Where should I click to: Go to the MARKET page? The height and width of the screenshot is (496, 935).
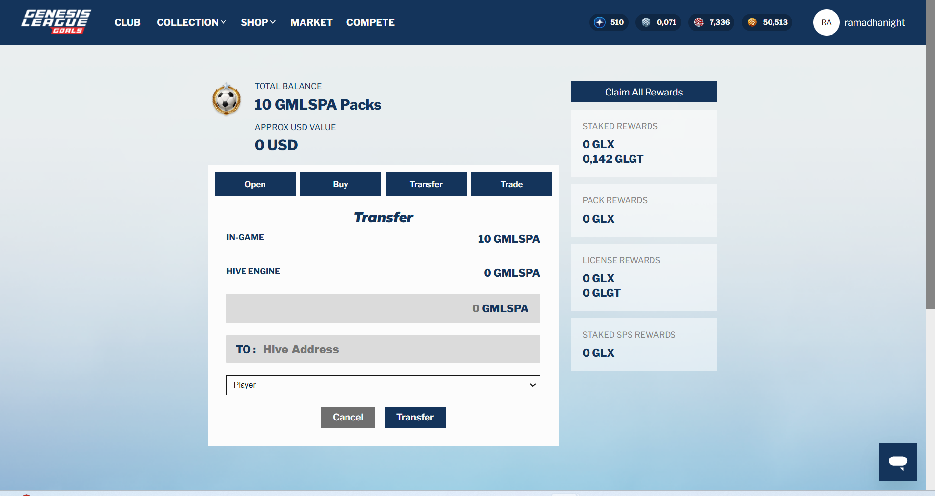coord(311,22)
